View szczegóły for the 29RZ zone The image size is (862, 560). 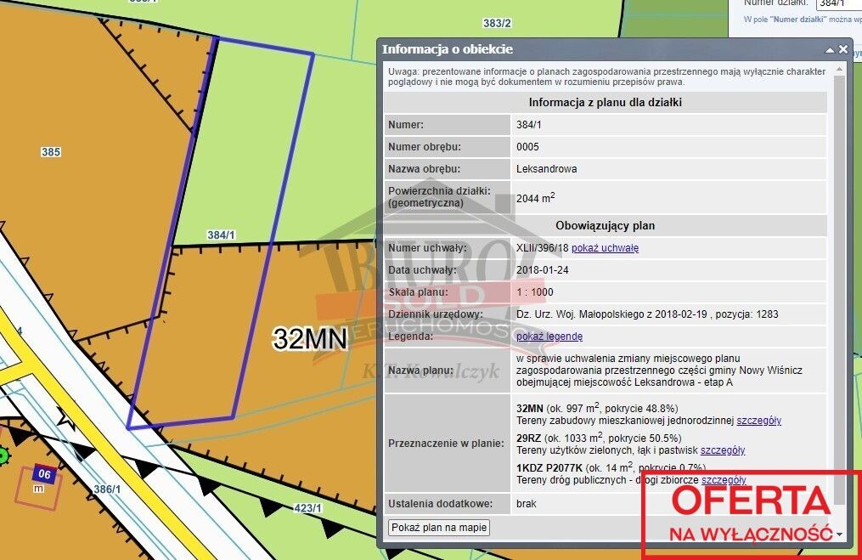723,450
